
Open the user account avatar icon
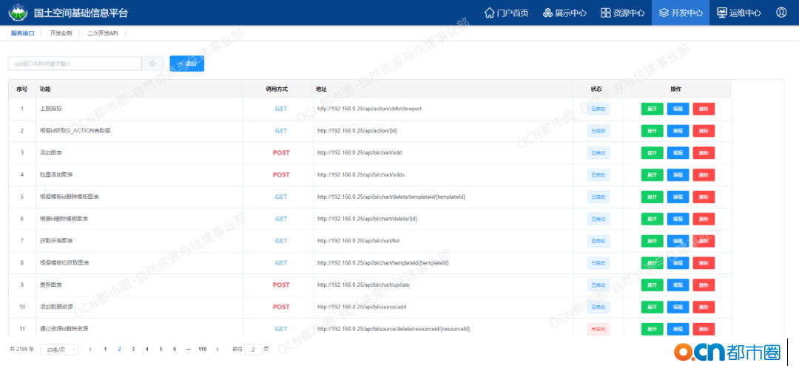coord(781,13)
